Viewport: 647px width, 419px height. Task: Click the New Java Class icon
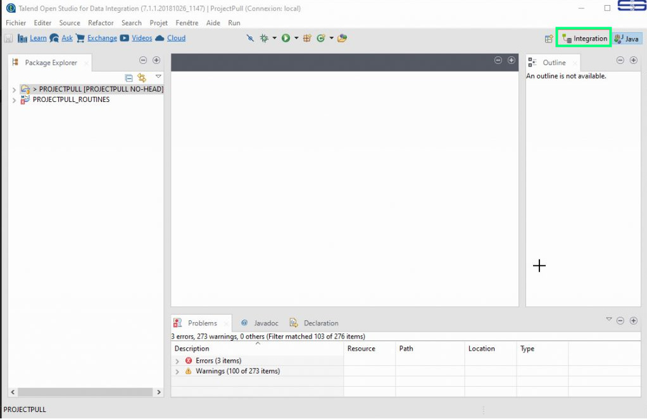[x=321, y=39]
